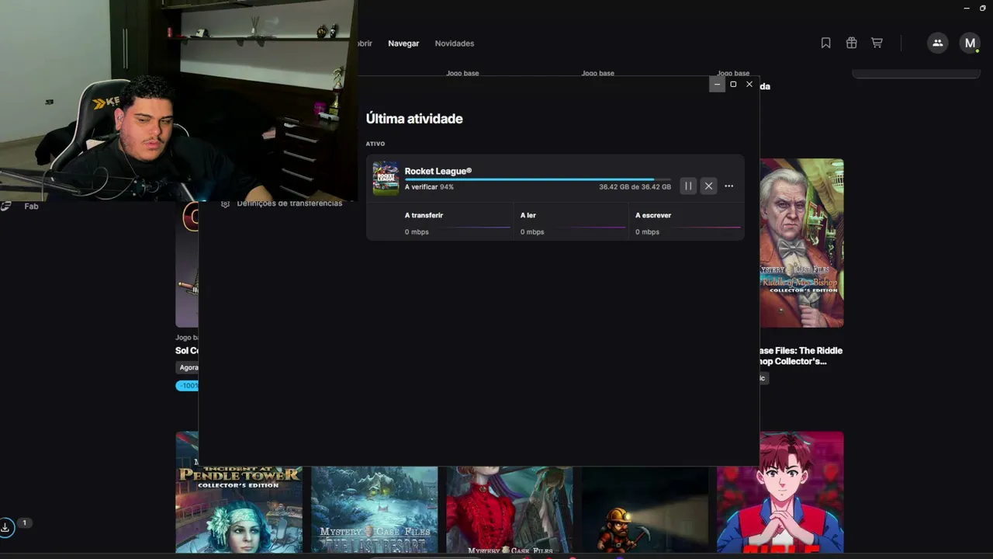
Task: Open the Riddle of Mrs. Bishop cover
Action: tap(801, 243)
